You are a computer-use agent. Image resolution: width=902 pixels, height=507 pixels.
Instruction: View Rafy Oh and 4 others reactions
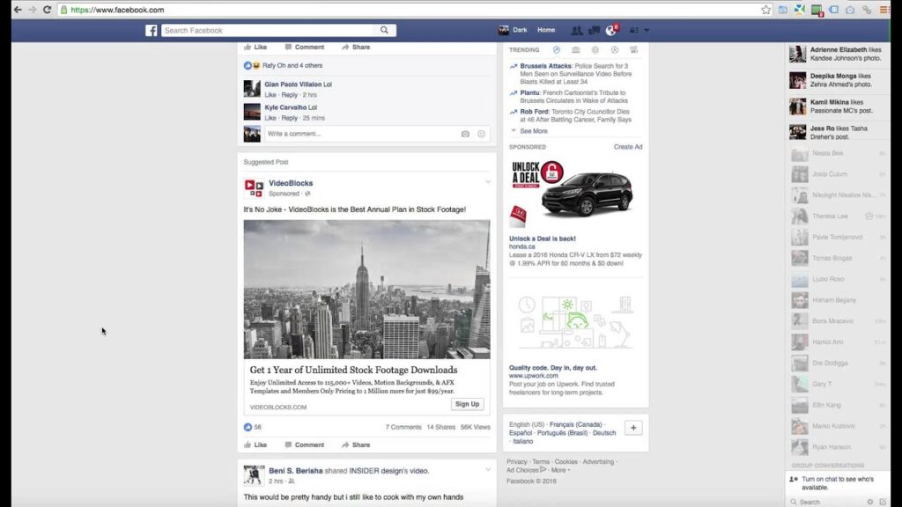[292, 65]
